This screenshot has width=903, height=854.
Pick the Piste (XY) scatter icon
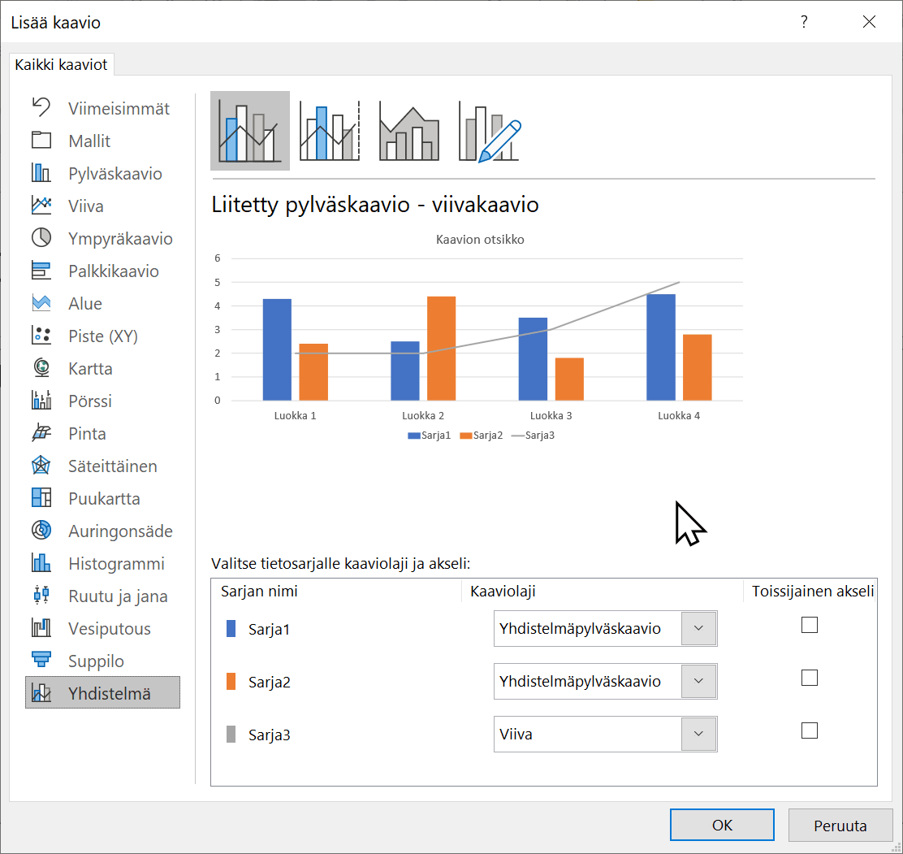[x=41, y=336]
